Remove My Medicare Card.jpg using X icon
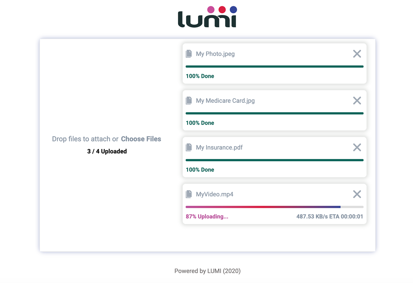This screenshot has width=413, height=283. pyautogui.click(x=357, y=101)
